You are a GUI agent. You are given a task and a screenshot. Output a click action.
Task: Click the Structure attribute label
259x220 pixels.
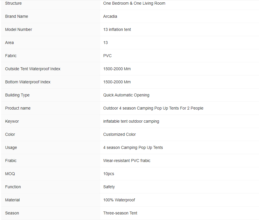13,3
